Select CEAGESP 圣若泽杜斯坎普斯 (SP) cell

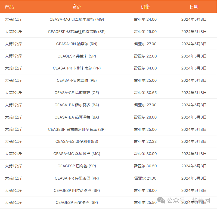pyautogui.click(x=77, y=32)
